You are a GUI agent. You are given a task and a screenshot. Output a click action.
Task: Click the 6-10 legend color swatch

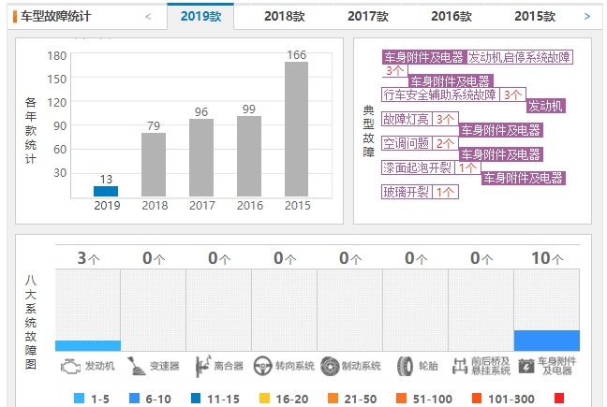pyautogui.click(x=134, y=398)
